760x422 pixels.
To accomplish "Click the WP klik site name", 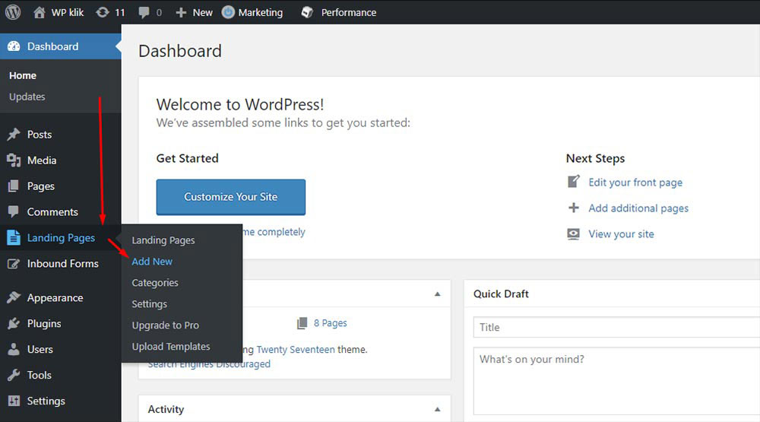I will point(68,13).
